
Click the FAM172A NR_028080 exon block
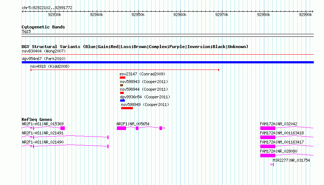[268, 156]
